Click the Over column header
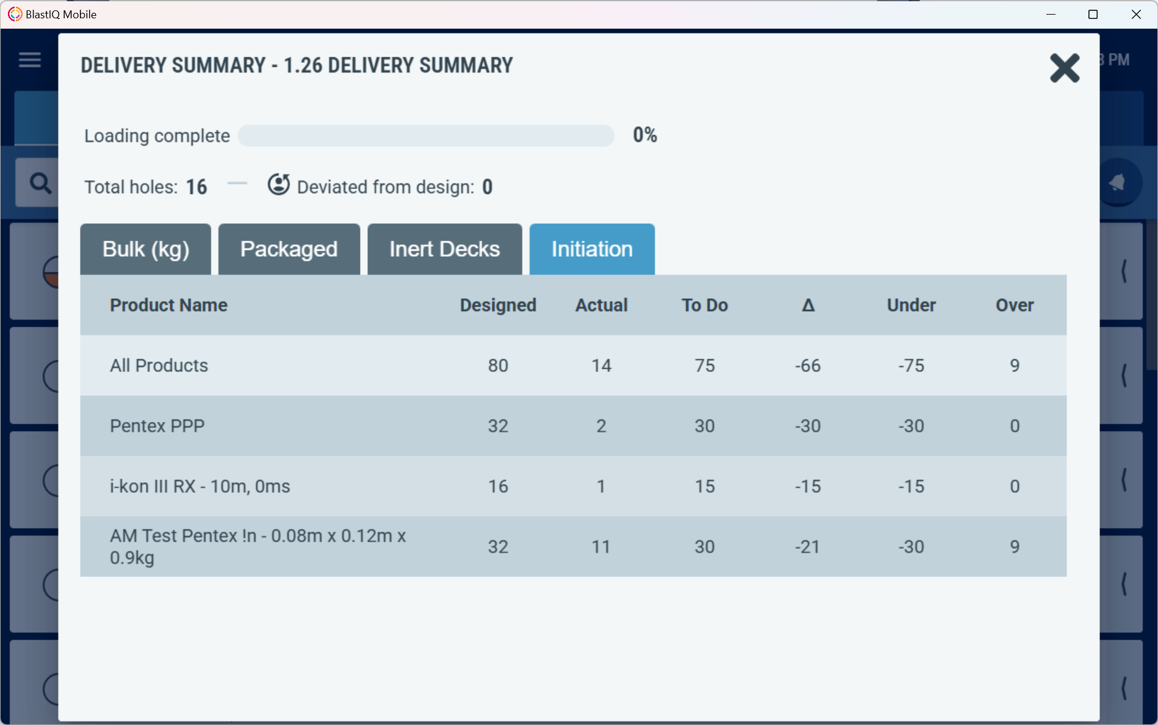Image resolution: width=1158 pixels, height=725 pixels. [x=1015, y=305]
